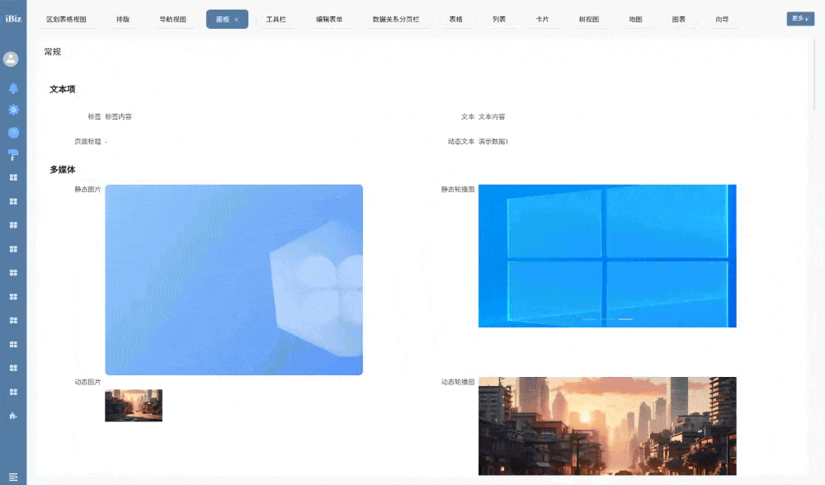This screenshot has height=485, width=825.
Task: Click the 页面标题 label
Action: [87, 142]
